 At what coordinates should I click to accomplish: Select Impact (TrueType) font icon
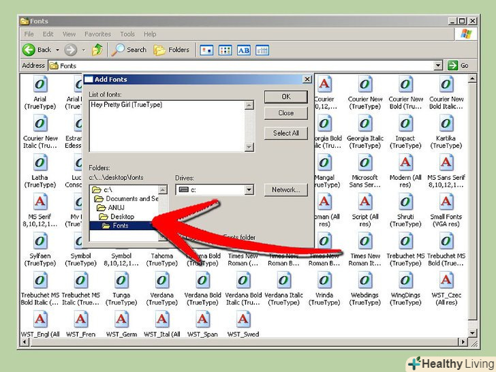(x=405, y=124)
